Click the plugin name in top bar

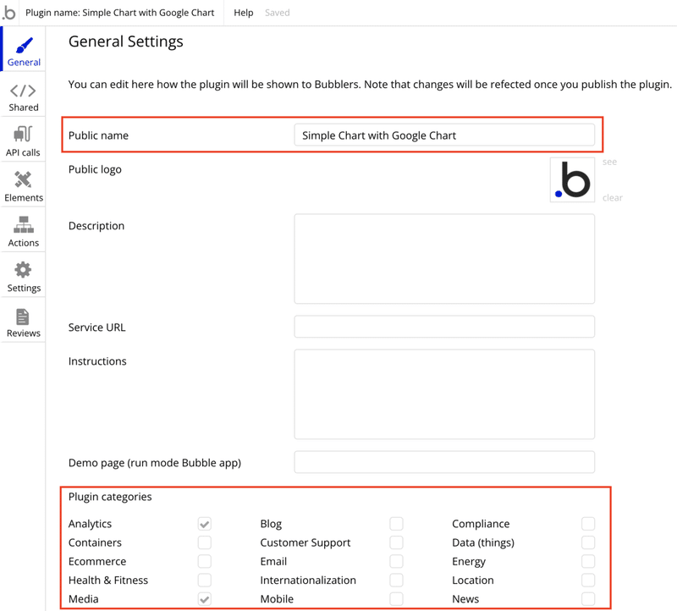point(119,13)
